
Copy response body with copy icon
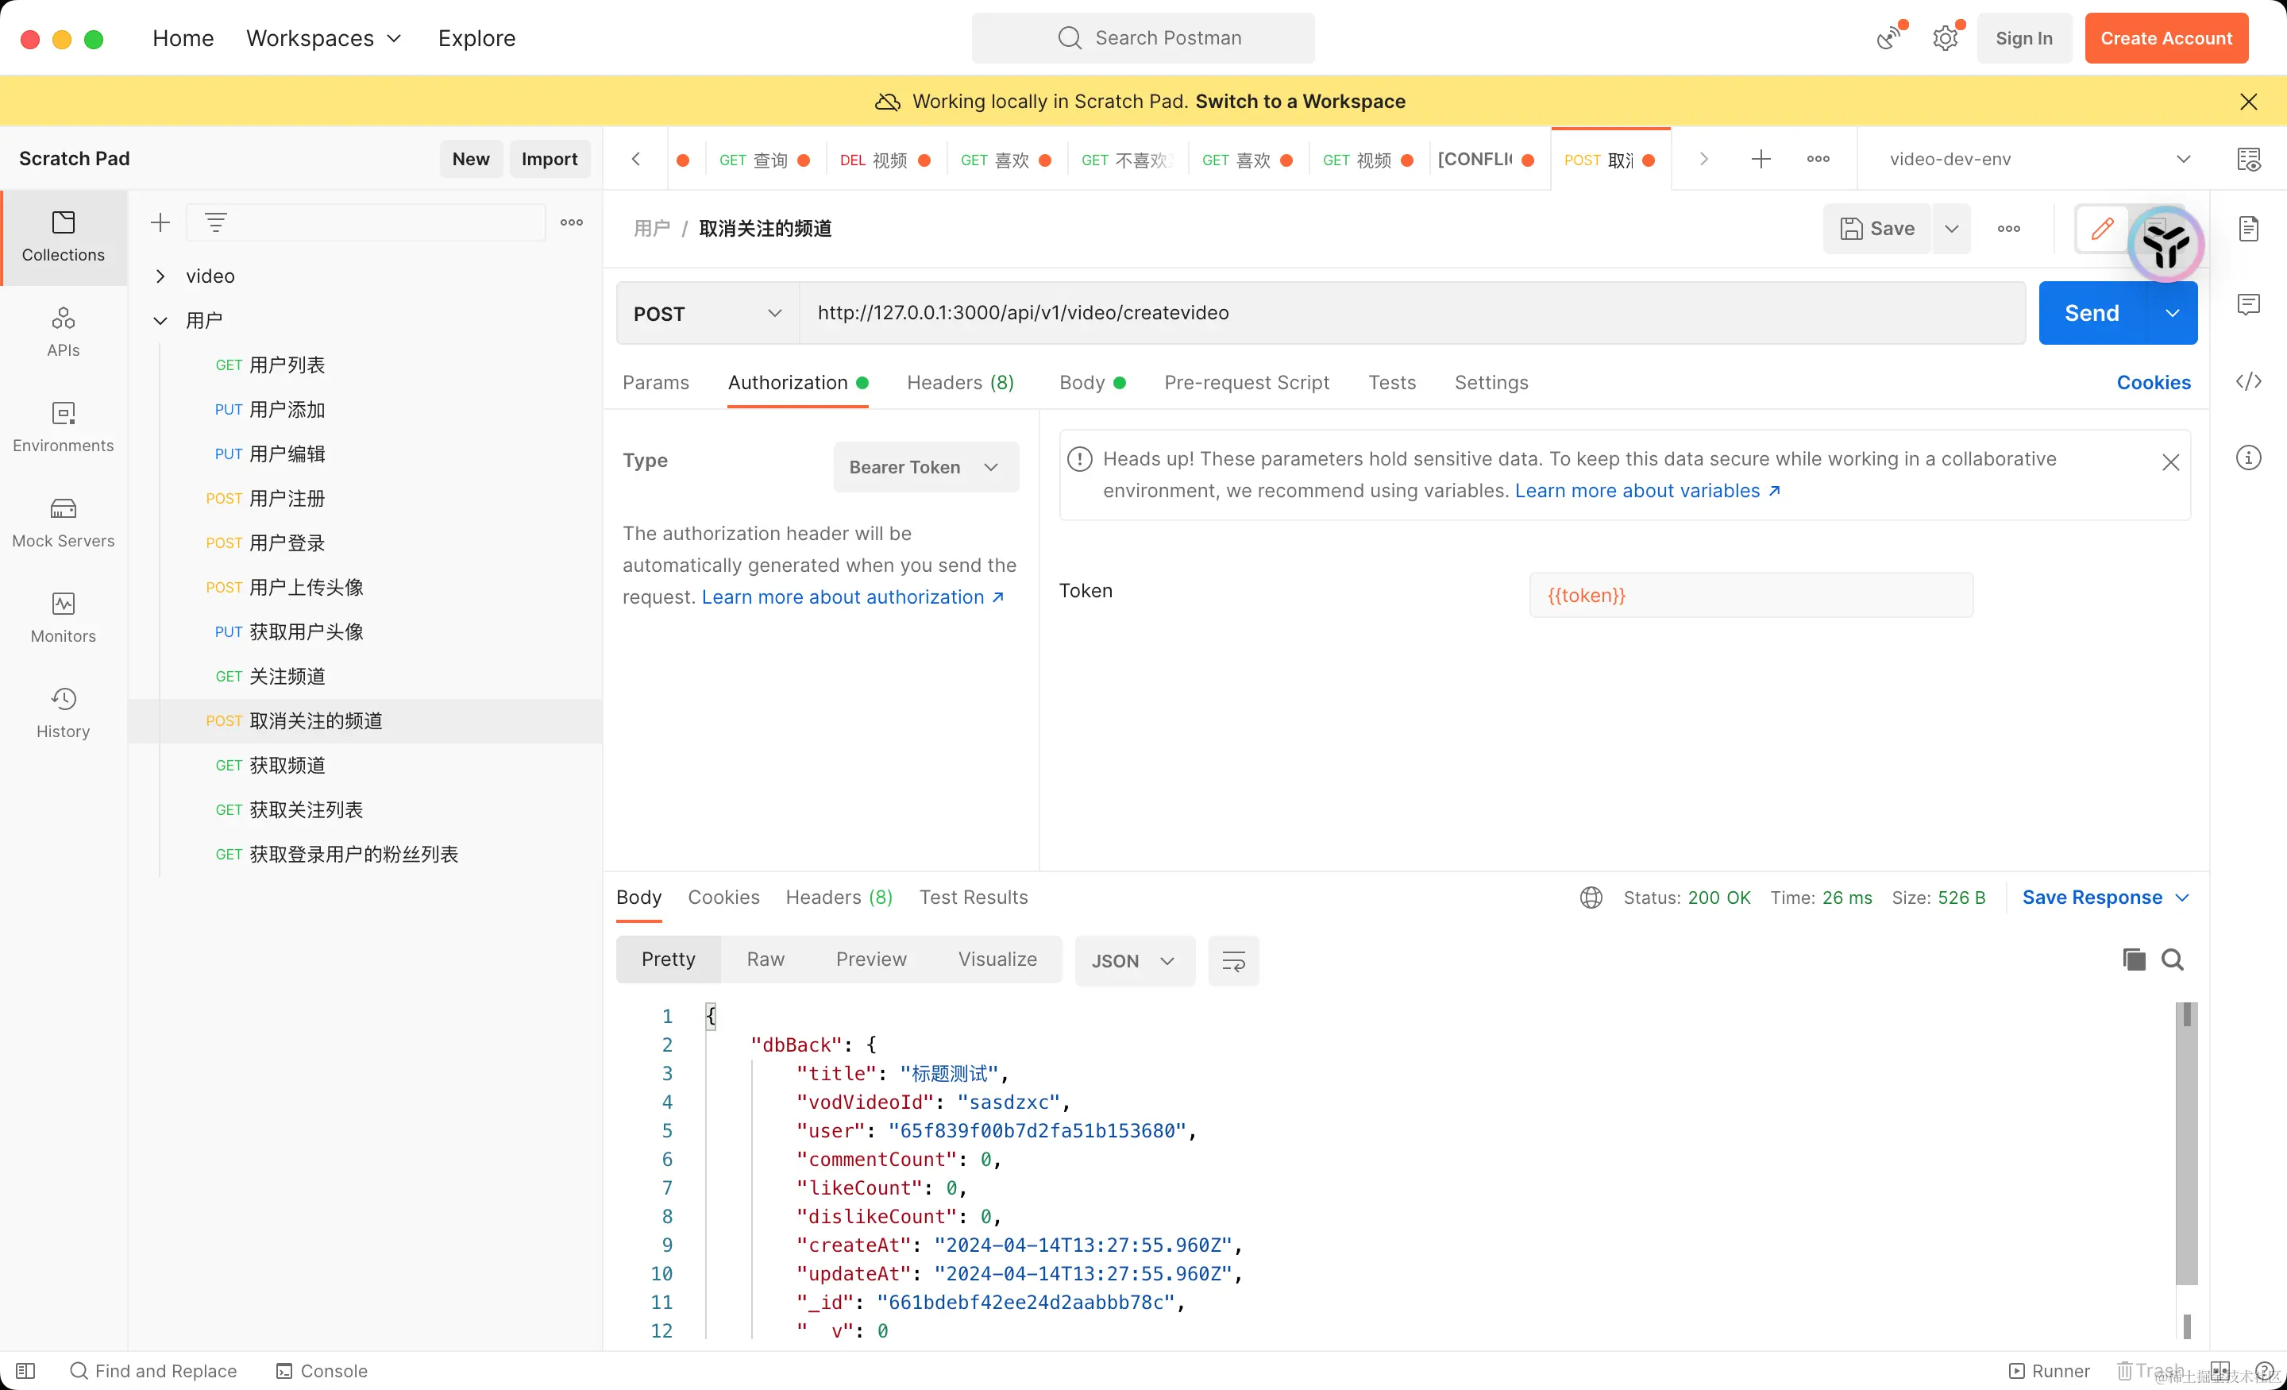click(x=2134, y=959)
